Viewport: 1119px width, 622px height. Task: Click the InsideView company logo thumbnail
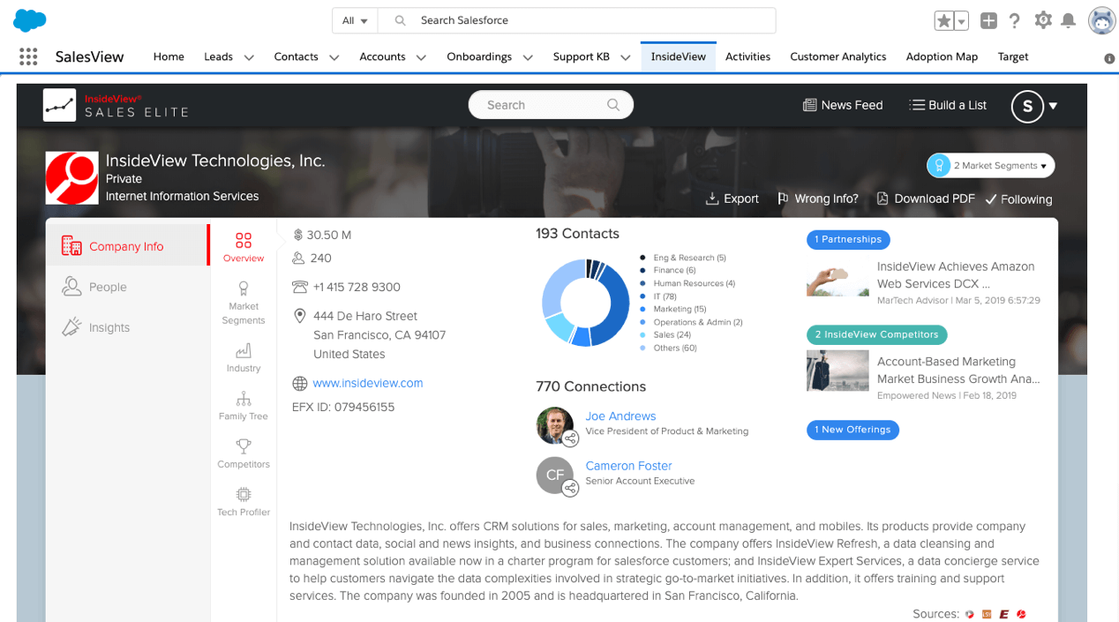point(72,178)
